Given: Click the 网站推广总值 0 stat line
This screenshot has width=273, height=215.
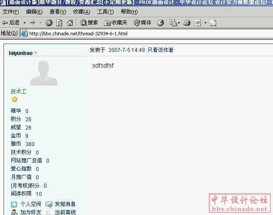Looking at the screenshot, I should (x=30, y=160).
